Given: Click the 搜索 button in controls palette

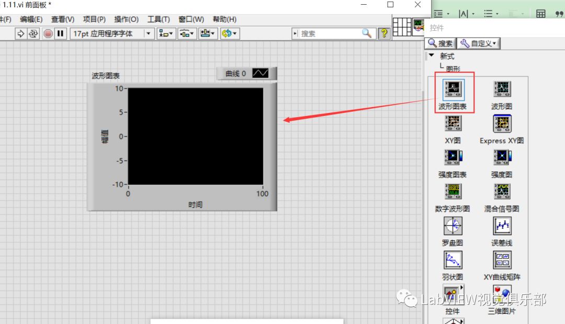Looking at the screenshot, I should tap(441, 43).
